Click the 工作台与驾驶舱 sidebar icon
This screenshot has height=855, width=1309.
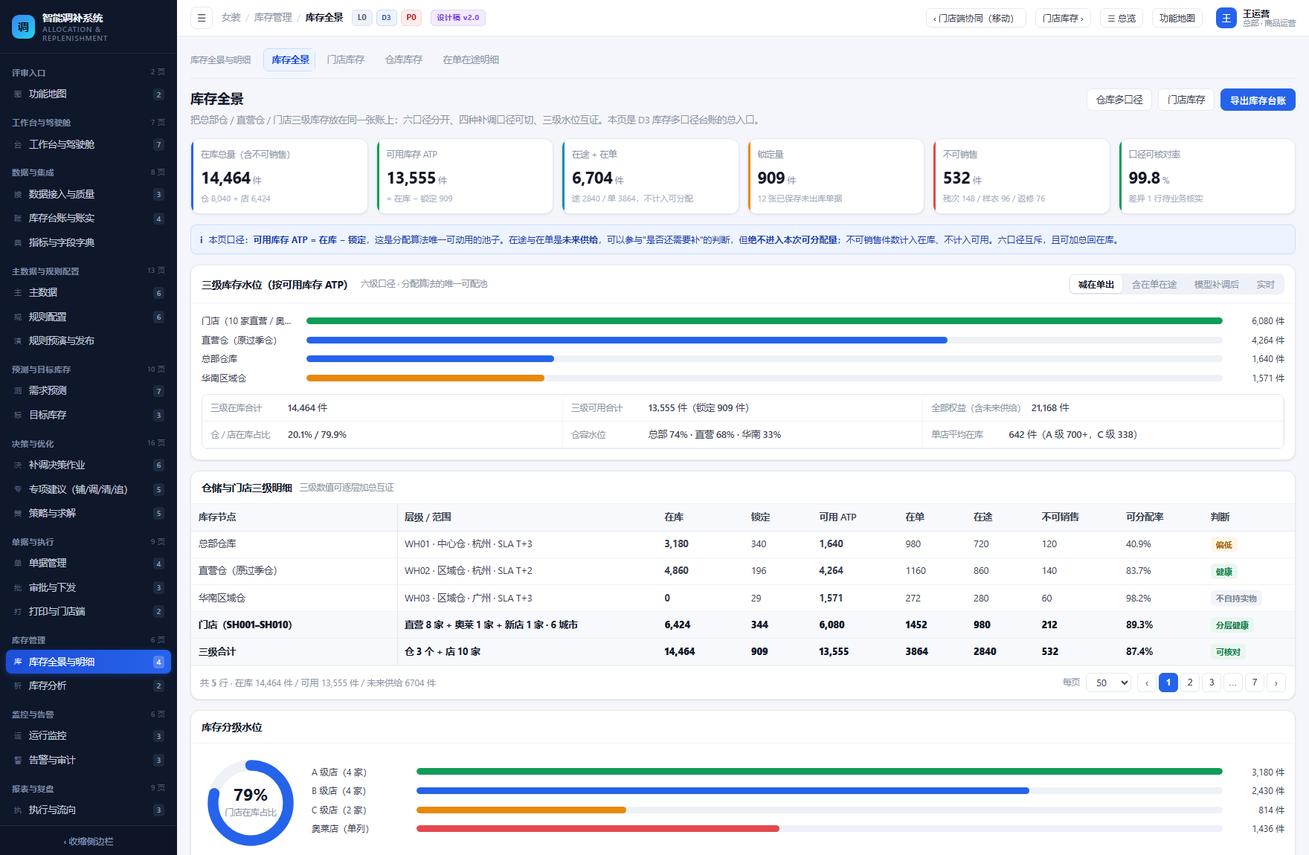(18, 145)
